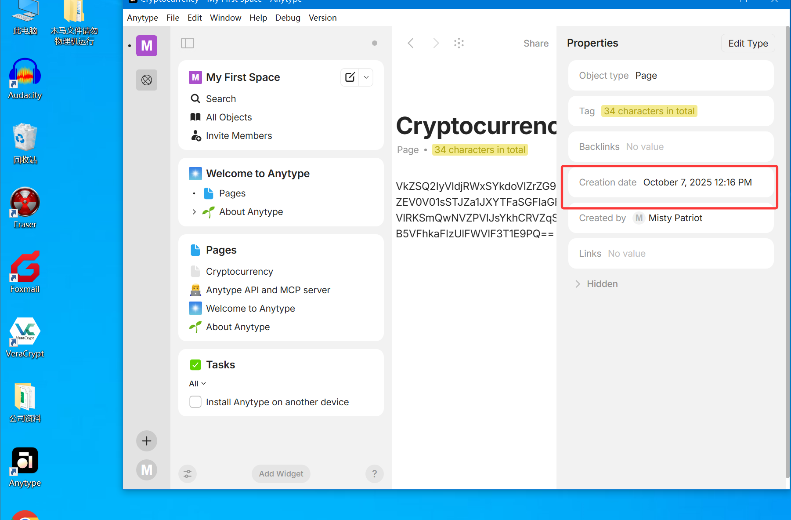Image resolution: width=791 pixels, height=520 pixels.
Task: Open the Debug menu
Action: 288,18
